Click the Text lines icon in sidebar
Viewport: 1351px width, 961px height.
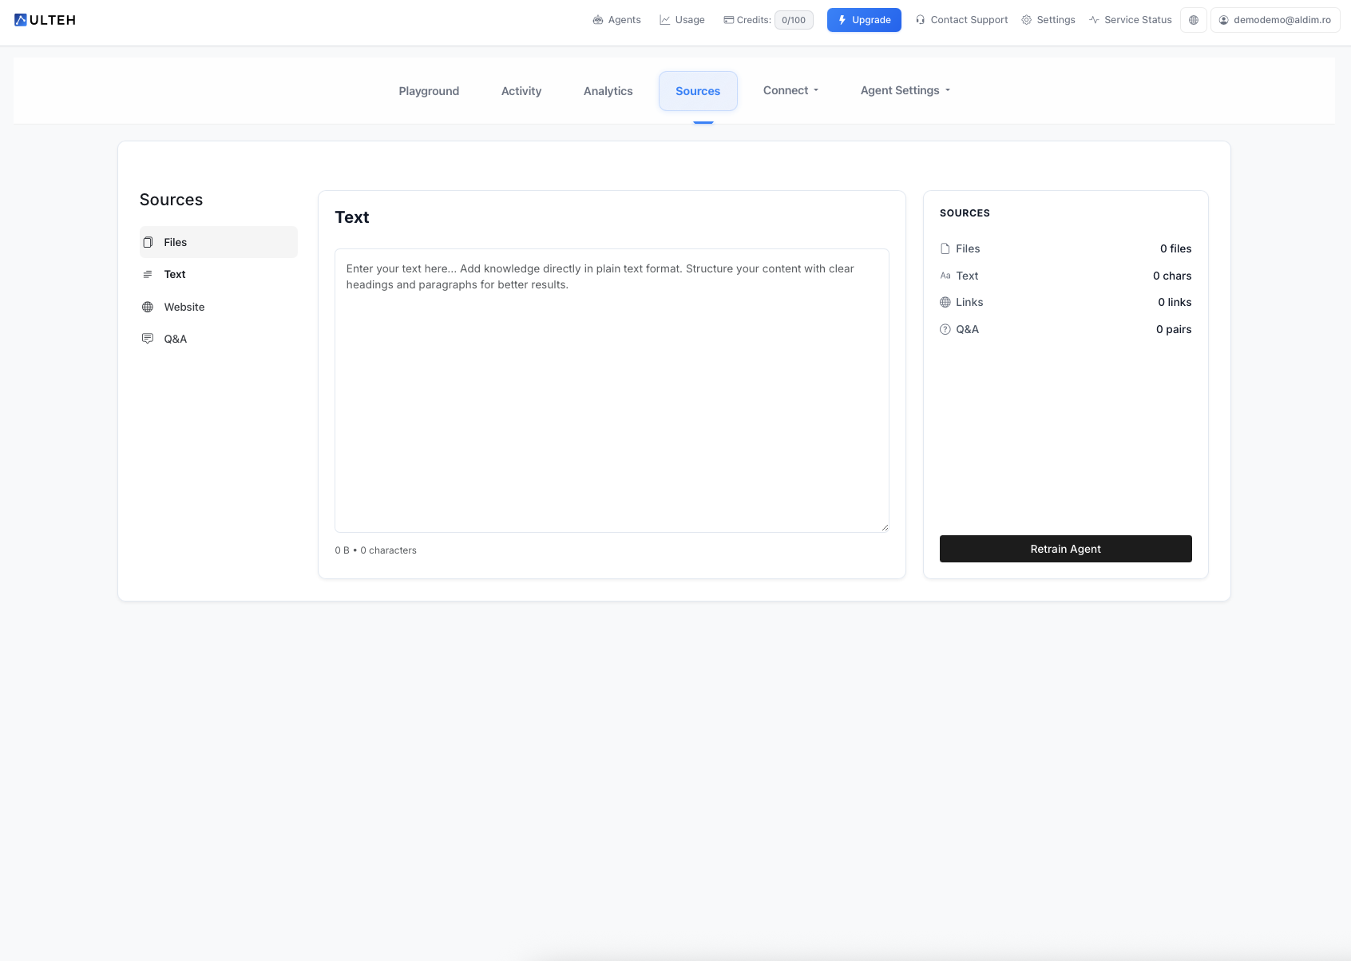(x=147, y=274)
